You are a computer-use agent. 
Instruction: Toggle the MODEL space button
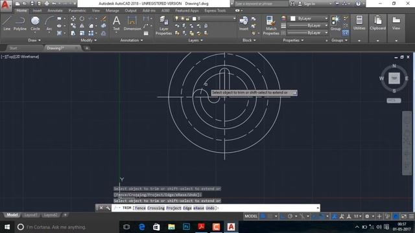coord(251,216)
